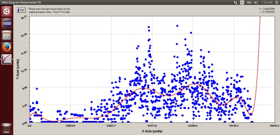Click the X Axis (units) label
The width and height of the screenshot is (280, 135).
coord(152,131)
